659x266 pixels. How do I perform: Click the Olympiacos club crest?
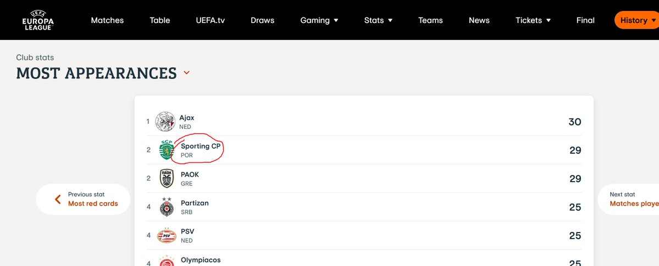[x=167, y=261]
